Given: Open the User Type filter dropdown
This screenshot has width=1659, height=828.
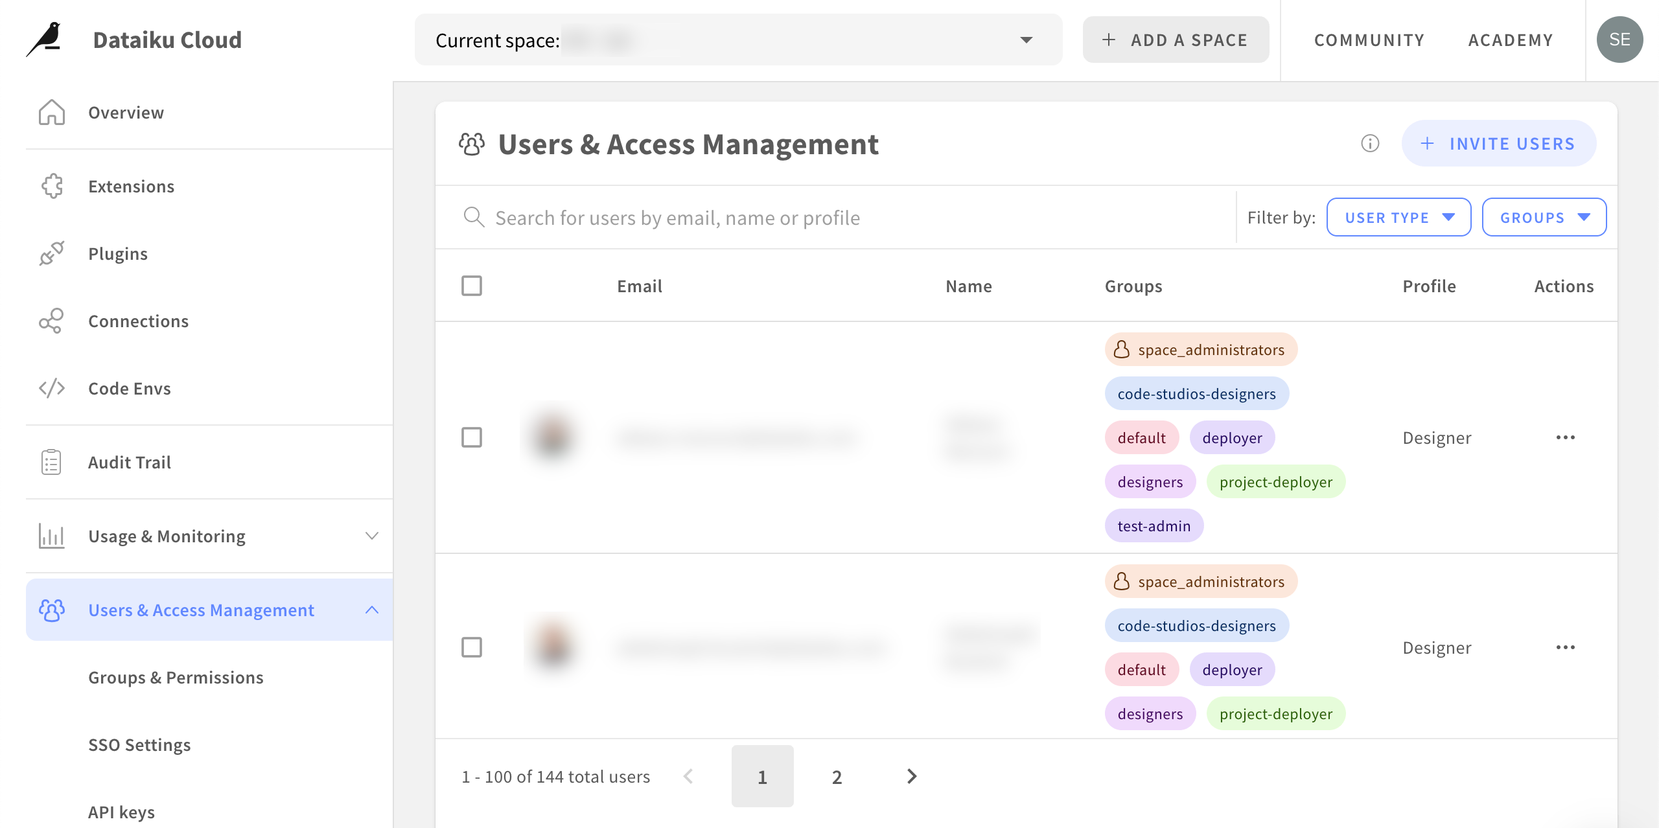Looking at the screenshot, I should [1399, 217].
